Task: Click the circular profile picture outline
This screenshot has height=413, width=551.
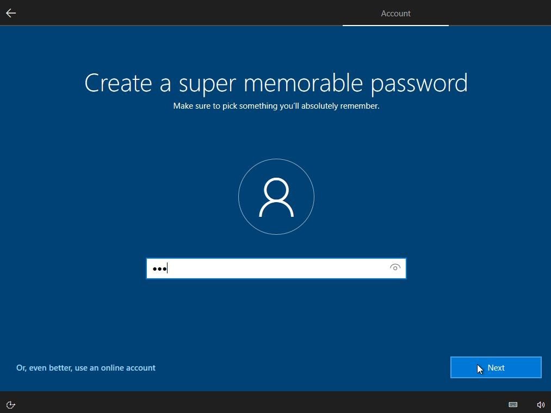Action: pos(276,197)
